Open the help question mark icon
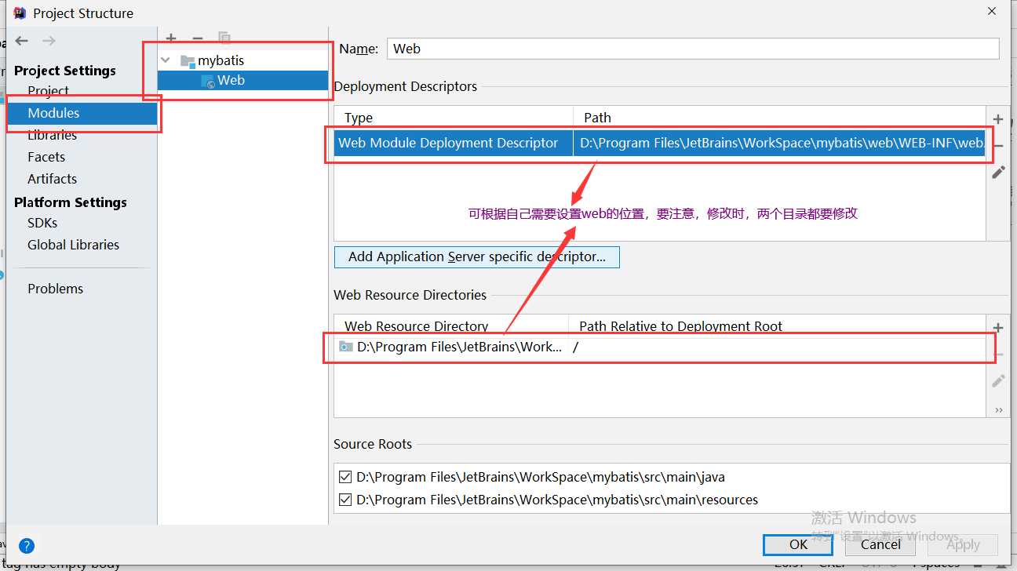The image size is (1017, 571). (26, 546)
